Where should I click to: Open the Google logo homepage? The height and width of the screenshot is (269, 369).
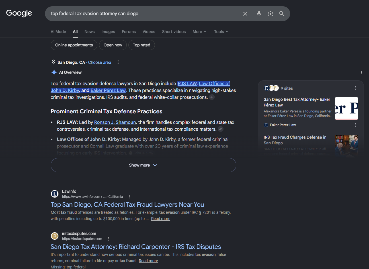(x=19, y=13)
